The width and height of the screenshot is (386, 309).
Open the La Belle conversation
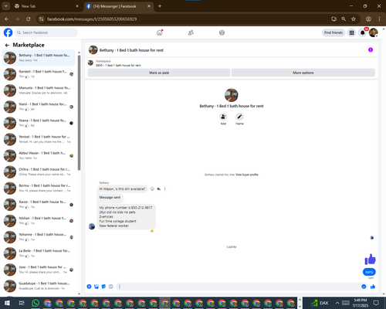[x=39, y=253]
